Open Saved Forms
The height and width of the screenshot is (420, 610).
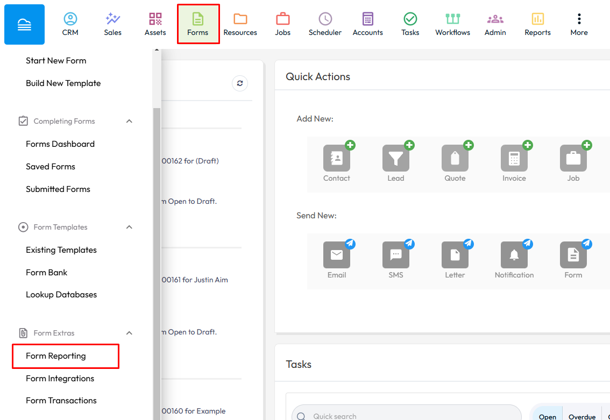pyautogui.click(x=51, y=167)
